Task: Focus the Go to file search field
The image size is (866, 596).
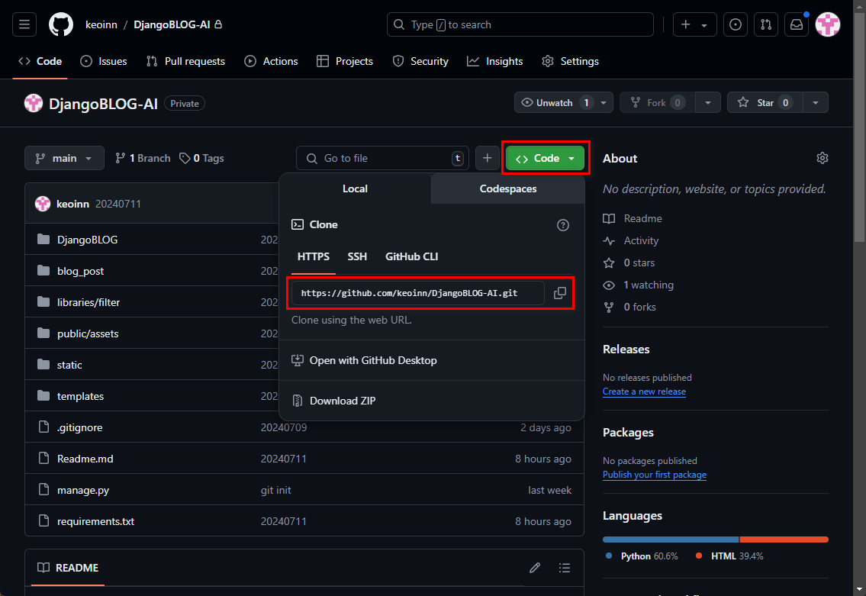Action: tap(382, 158)
